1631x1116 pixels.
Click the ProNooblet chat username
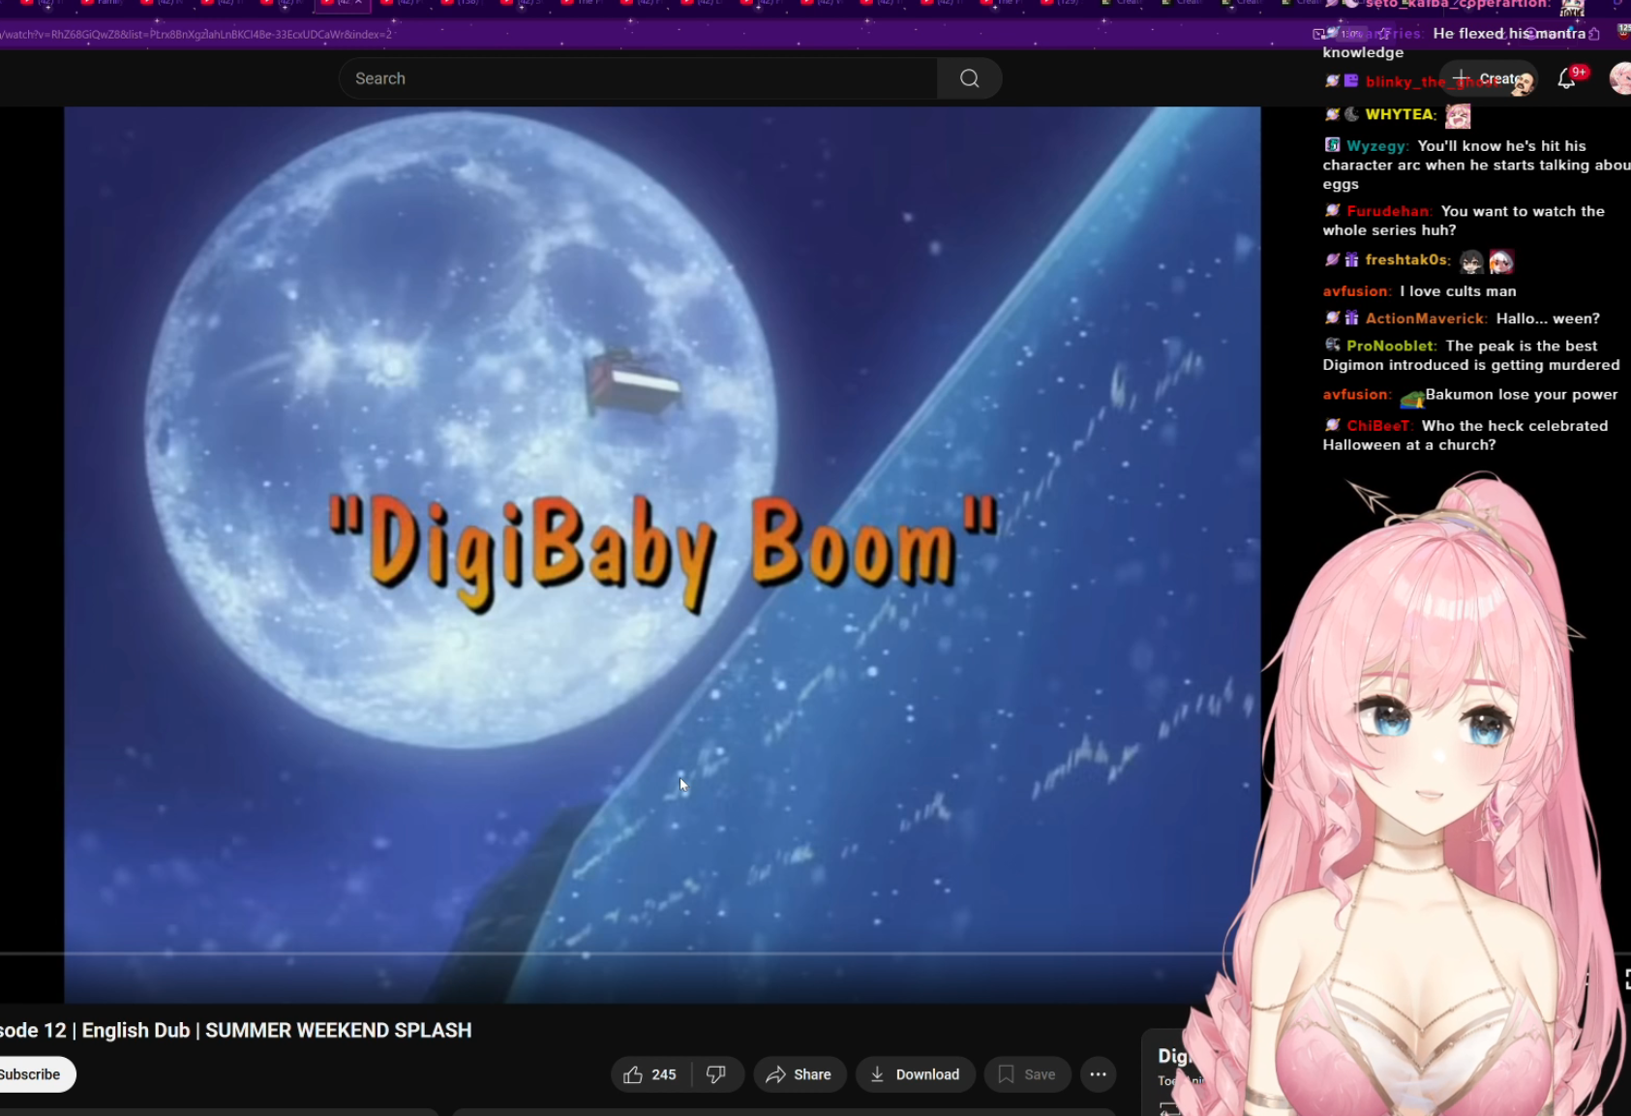pos(1390,346)
